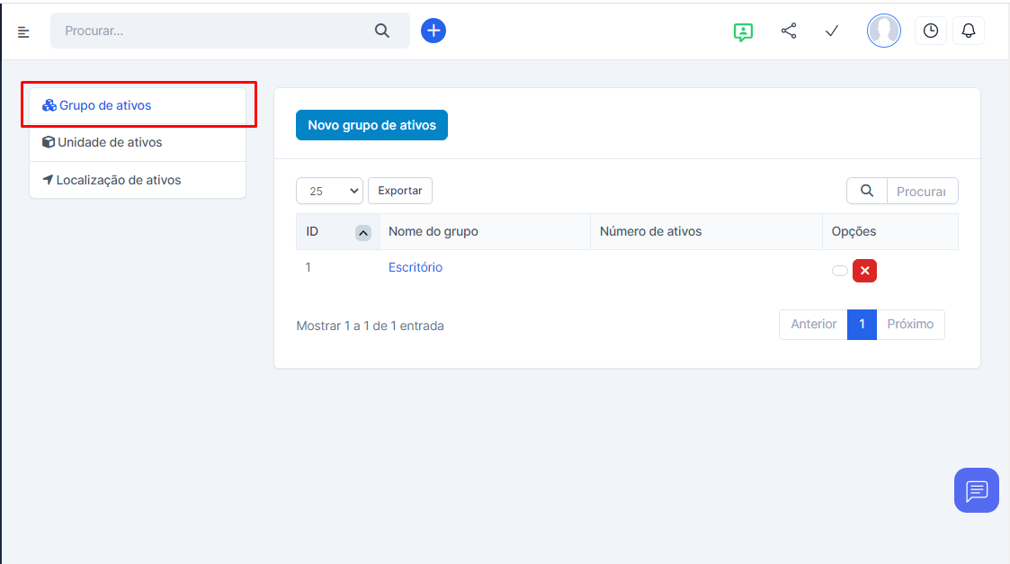Click the top Procurar search field
The image size is (1010, 564).
point(216,31)
